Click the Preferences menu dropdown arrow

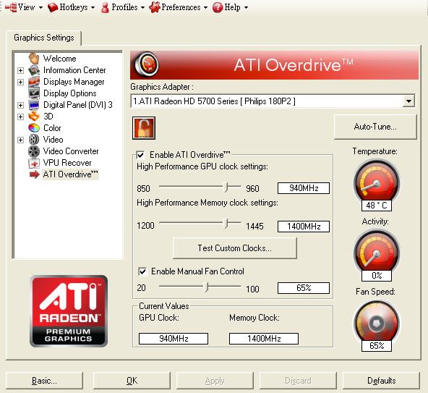tap(205, 8)
